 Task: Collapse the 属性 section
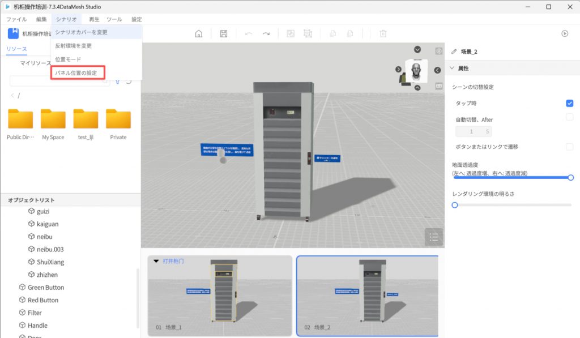tap(452, 69)
